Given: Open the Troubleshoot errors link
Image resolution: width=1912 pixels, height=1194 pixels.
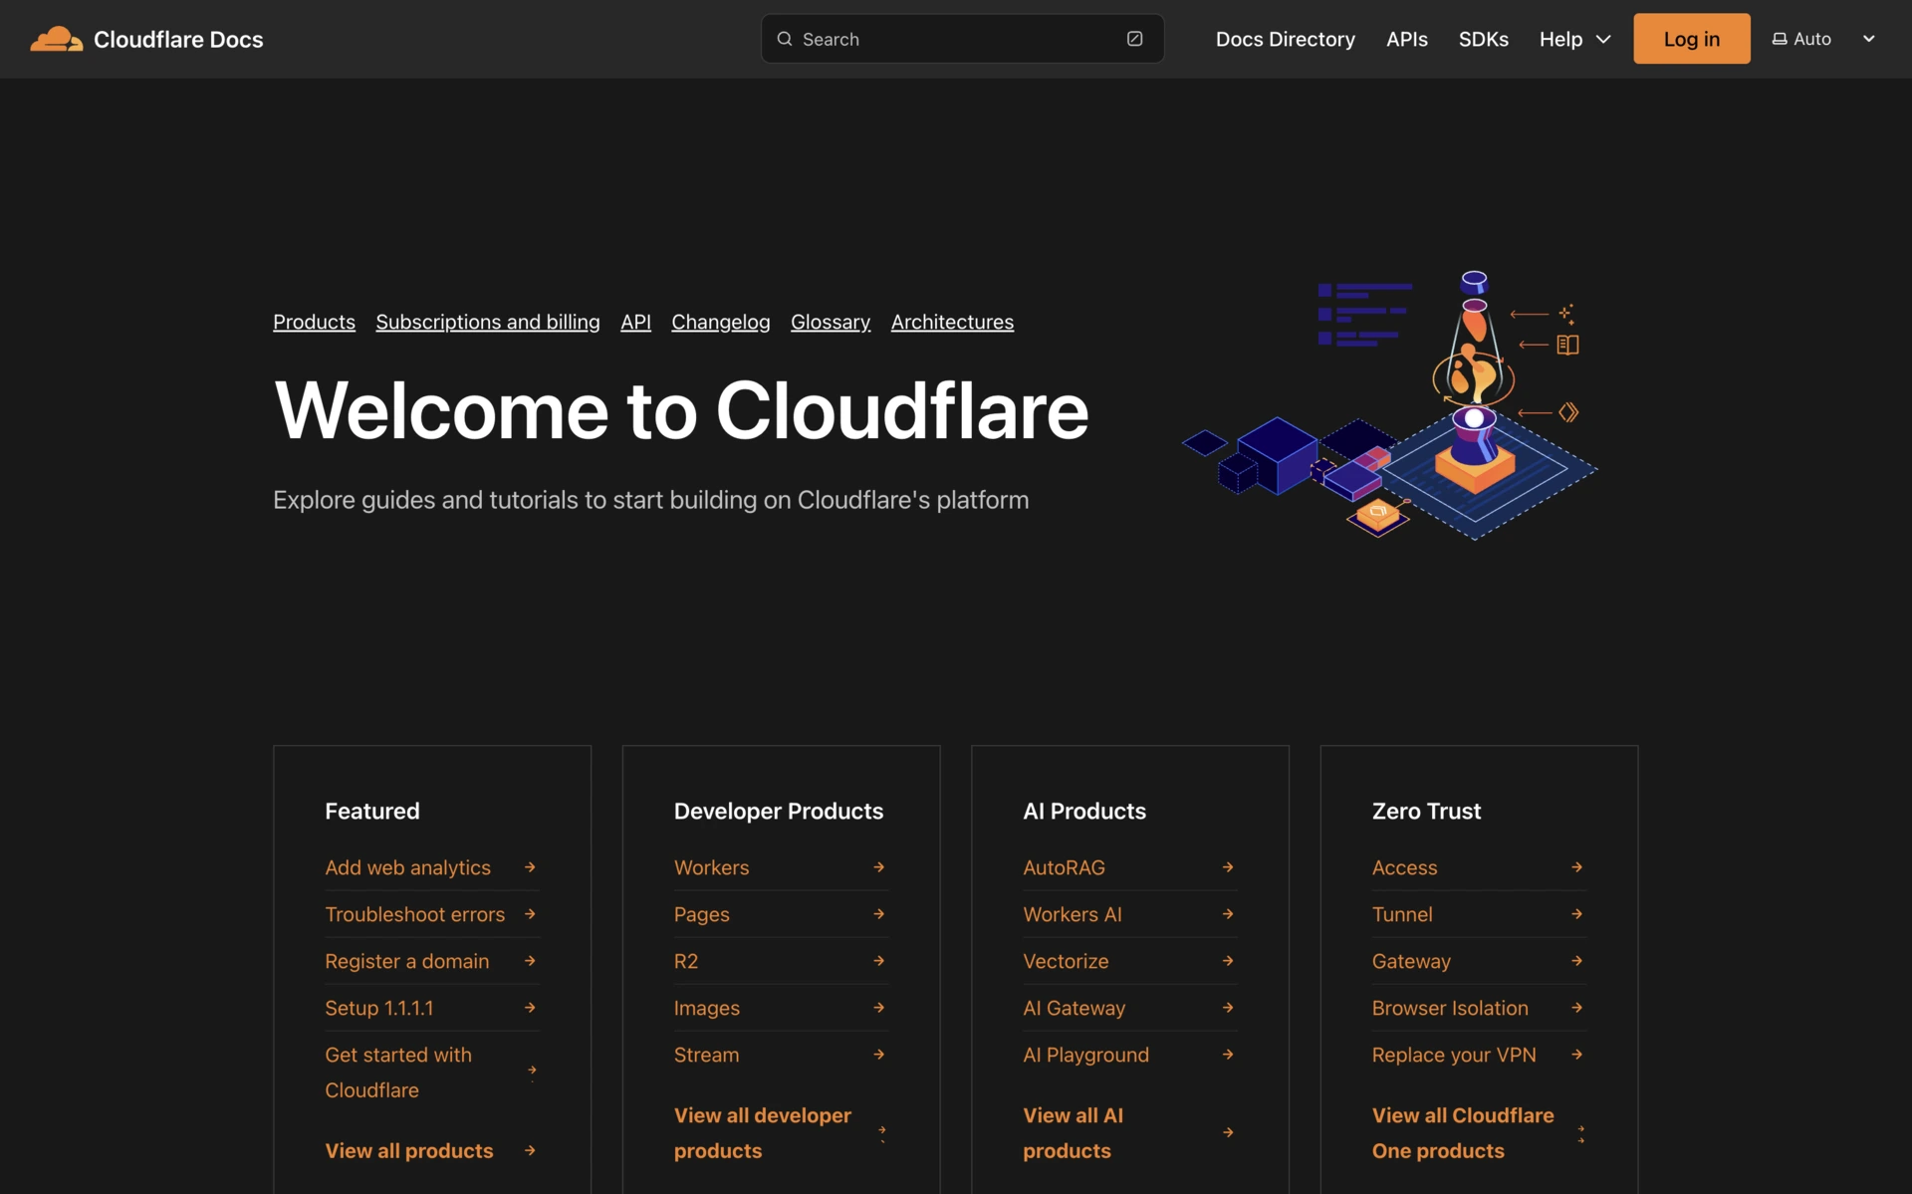Looking at the screenshot, I should click(414, 914).
